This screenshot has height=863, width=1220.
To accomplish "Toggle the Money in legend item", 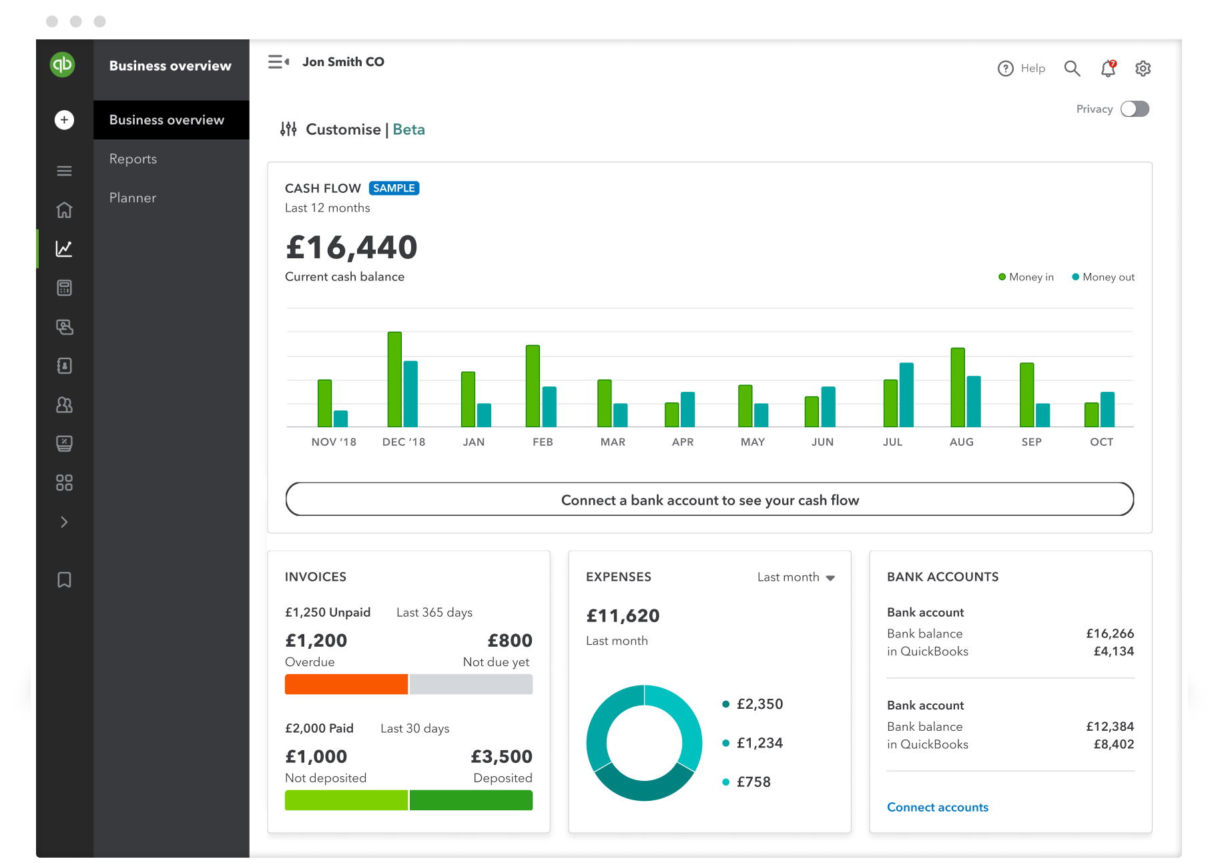I will click(1026, 276).
